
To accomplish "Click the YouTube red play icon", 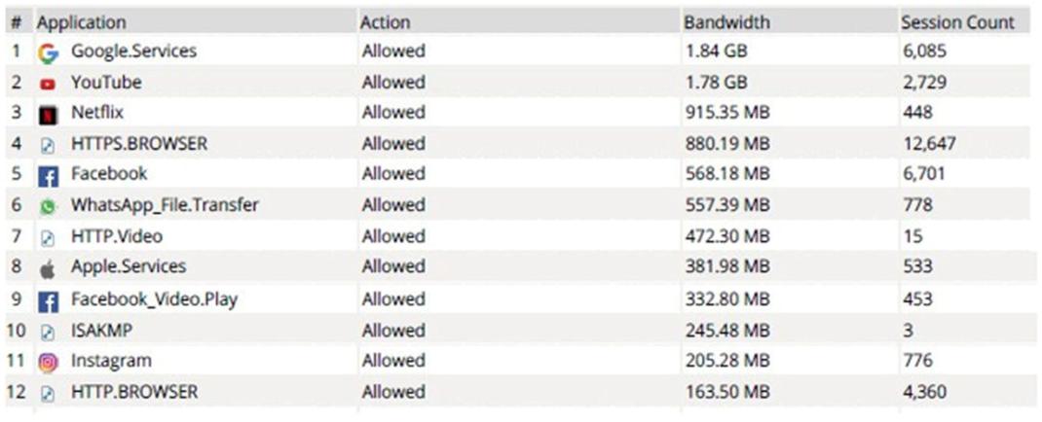I will point(48,84).
